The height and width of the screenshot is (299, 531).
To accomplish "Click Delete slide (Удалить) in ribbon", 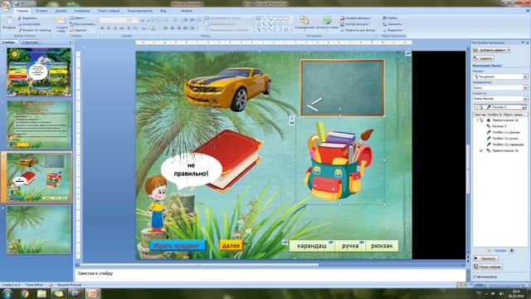I will click(78, 30).
